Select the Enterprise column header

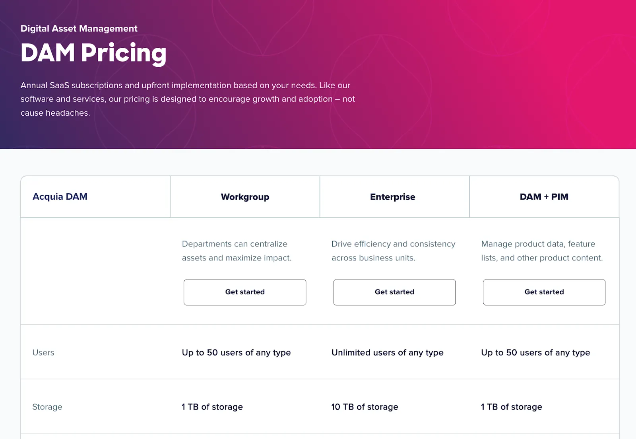pos(393,196)
